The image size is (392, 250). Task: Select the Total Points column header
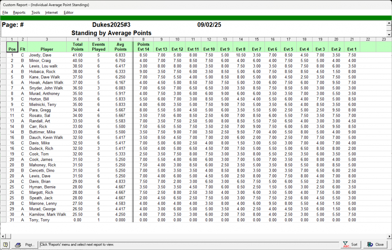[77, 47]
